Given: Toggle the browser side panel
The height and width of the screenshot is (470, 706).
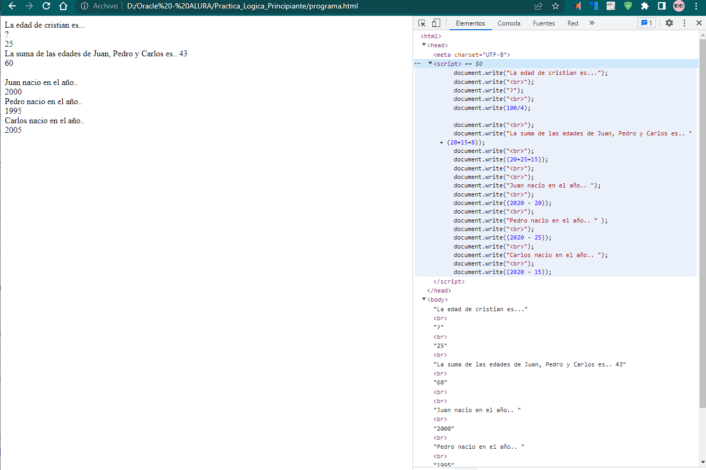Looking at the screenshot, I should tap(662, 6).
